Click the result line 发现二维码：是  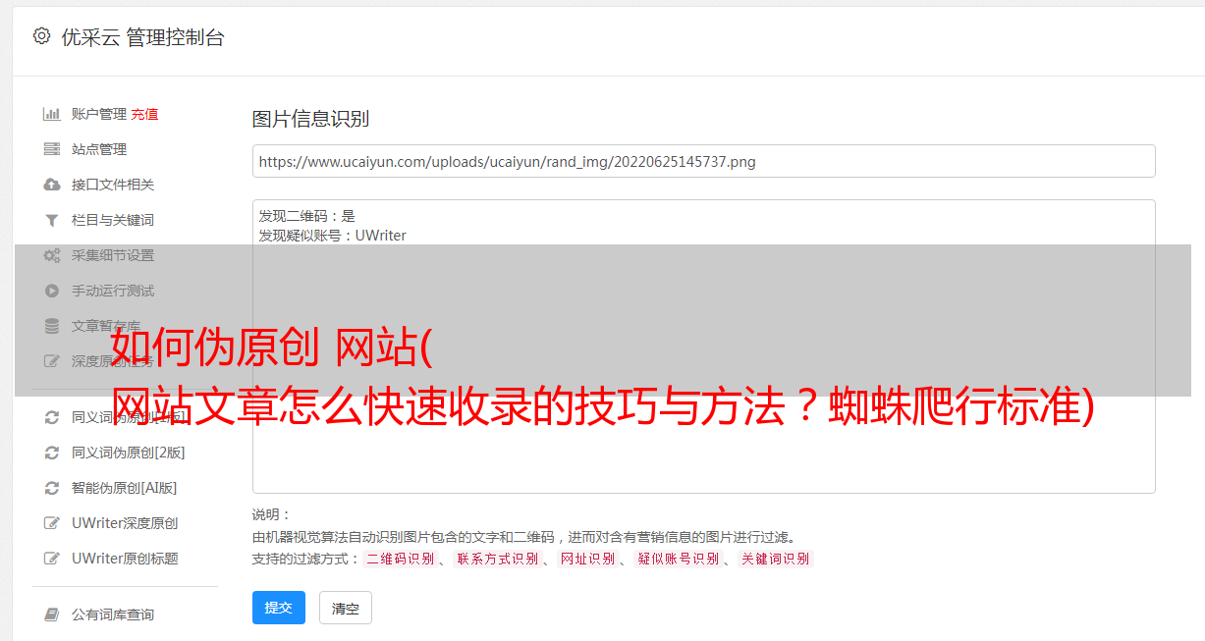point(307,216)
